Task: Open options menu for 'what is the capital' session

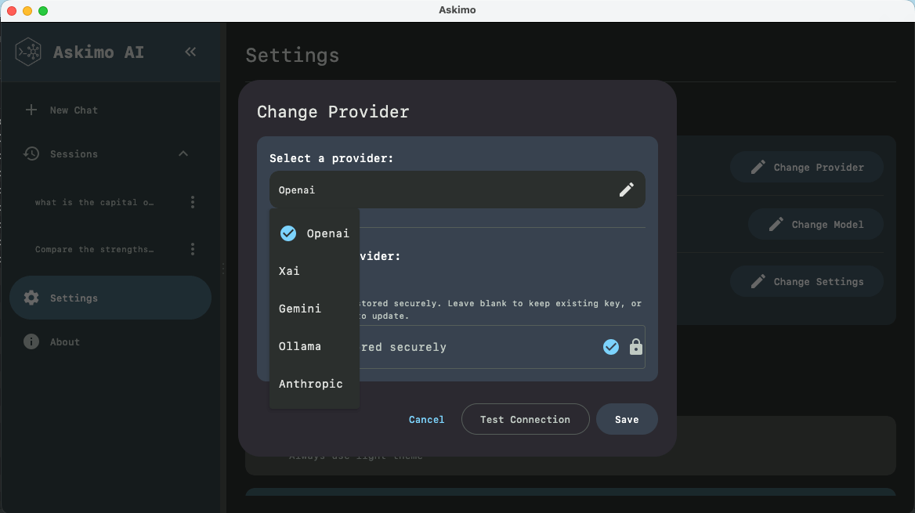Action: click(193, 202)
